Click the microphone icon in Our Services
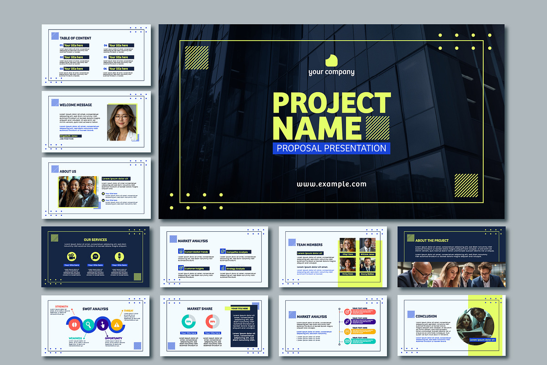Screen dimensions: 547x365 point(119,256)
